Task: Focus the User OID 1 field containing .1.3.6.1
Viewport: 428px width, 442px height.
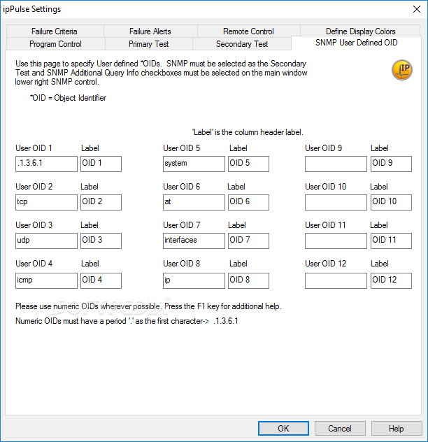Action: tap(47, 164)
